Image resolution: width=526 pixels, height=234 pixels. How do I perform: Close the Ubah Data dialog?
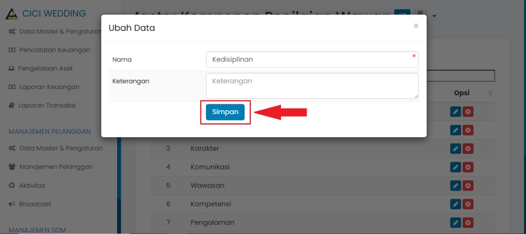coord(416,26)
